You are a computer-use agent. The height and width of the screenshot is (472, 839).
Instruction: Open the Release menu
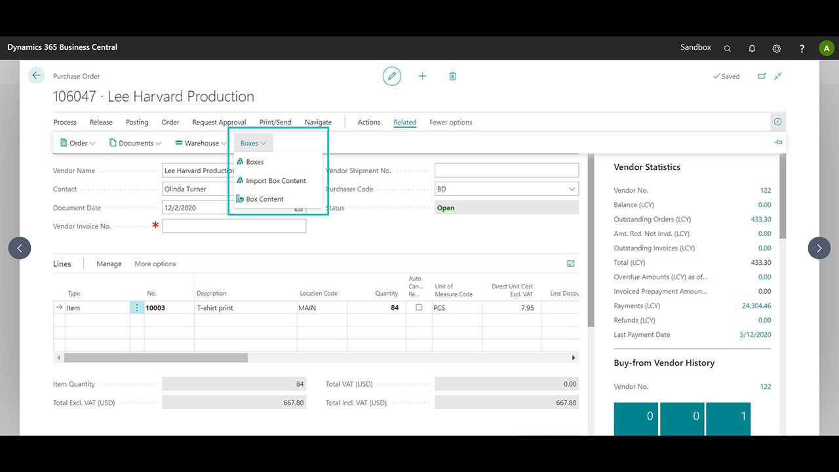pyautogui.click(x=101, y=122)
